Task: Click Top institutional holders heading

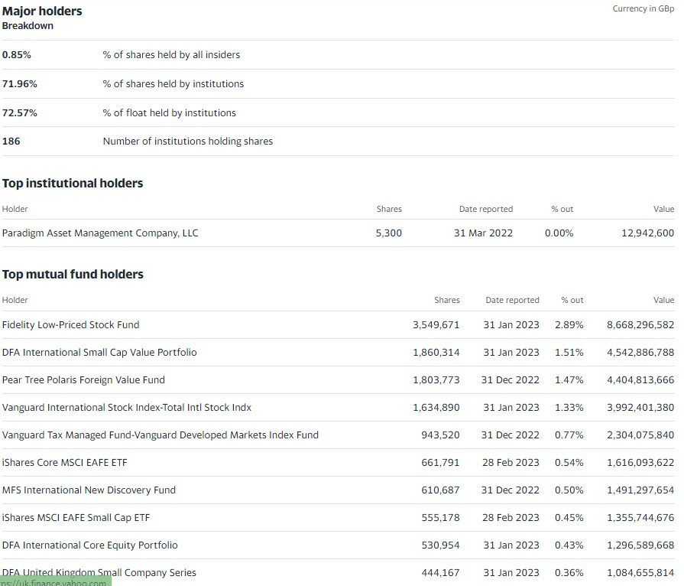Action: [73, 183]
